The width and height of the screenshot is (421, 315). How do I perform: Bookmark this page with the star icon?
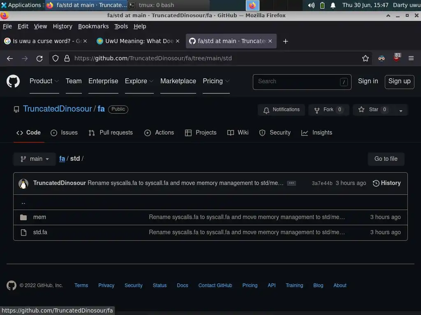pos(365,58)
